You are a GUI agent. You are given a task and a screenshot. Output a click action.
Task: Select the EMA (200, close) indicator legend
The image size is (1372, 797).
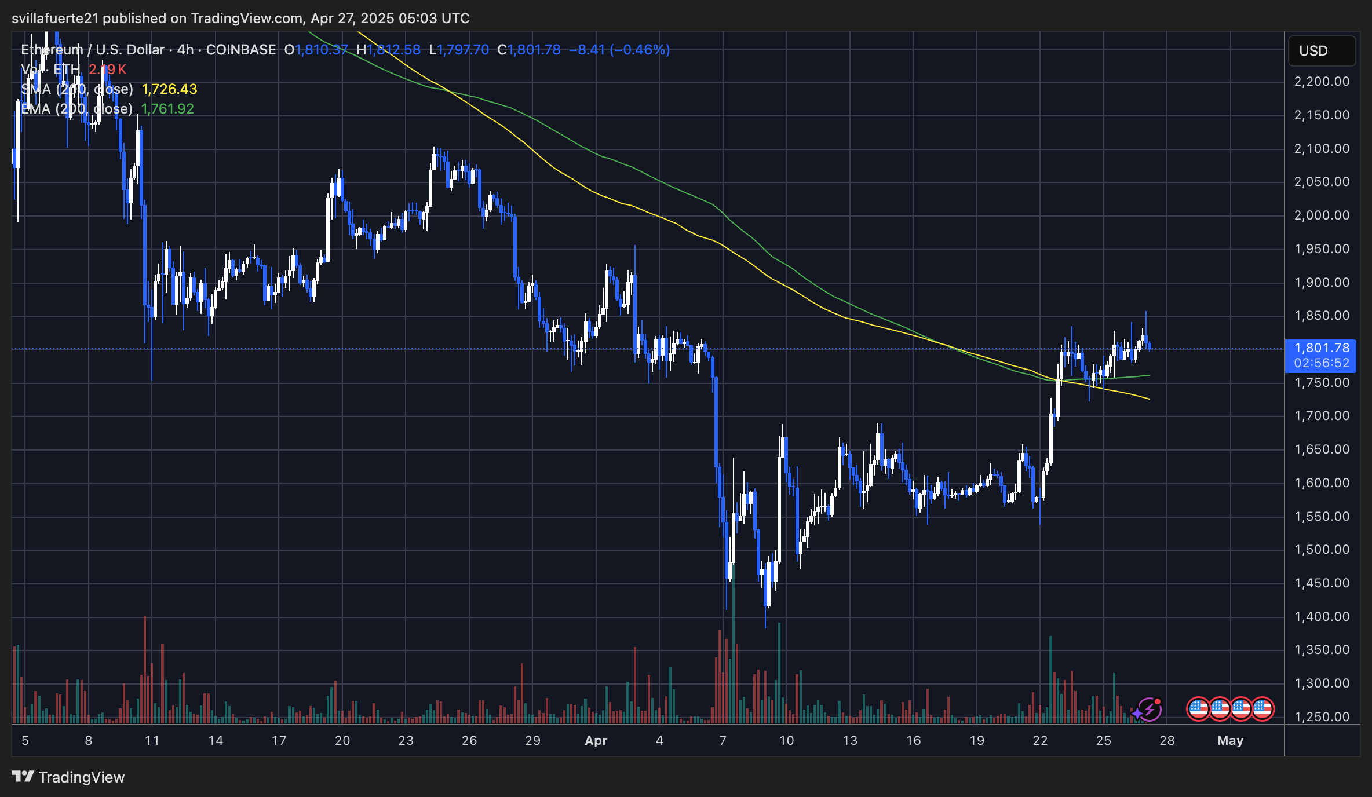76,109
